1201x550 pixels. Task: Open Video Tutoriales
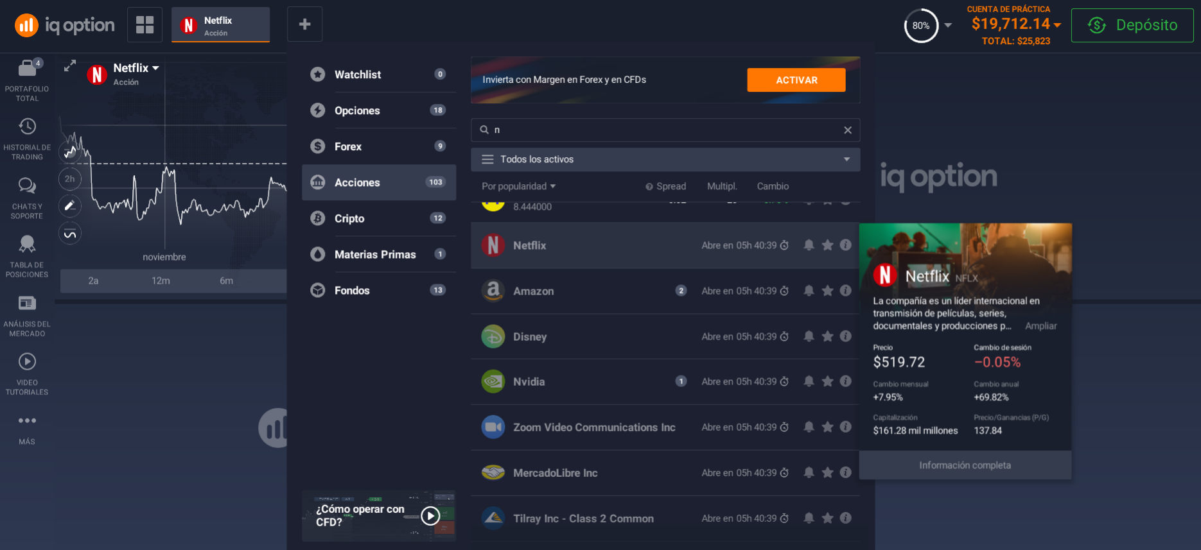(x=27, y=374)
